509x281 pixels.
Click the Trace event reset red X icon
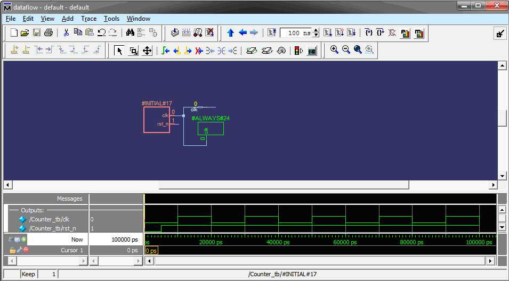199,51
